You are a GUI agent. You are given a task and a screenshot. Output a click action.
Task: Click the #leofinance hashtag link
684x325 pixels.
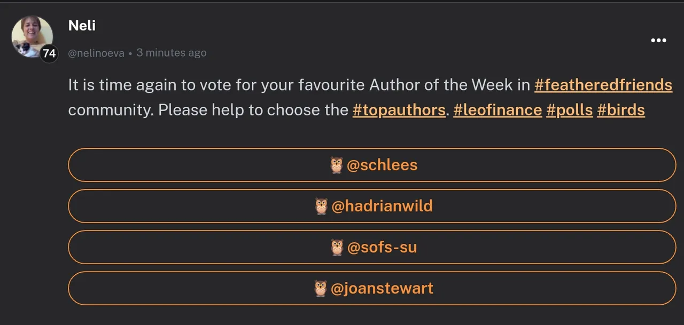point(497,110)
